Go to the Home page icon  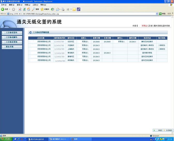[x=29, y=9]
